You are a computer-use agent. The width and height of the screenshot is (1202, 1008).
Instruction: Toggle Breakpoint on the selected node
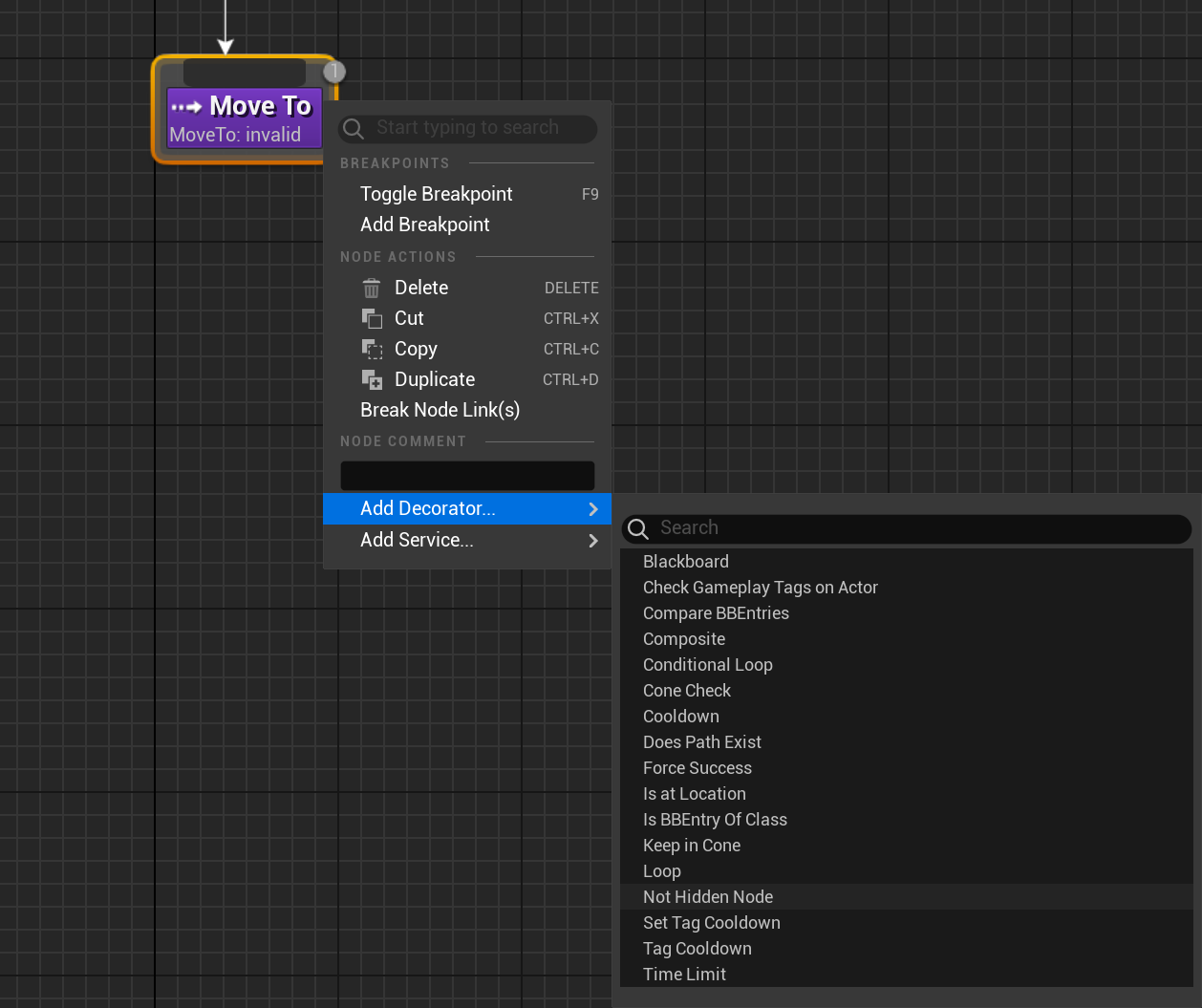click(436, 194)
